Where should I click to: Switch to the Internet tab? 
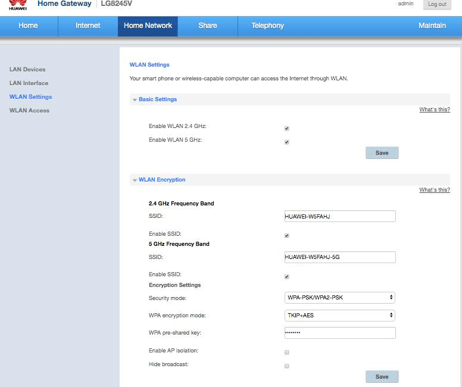88,26
